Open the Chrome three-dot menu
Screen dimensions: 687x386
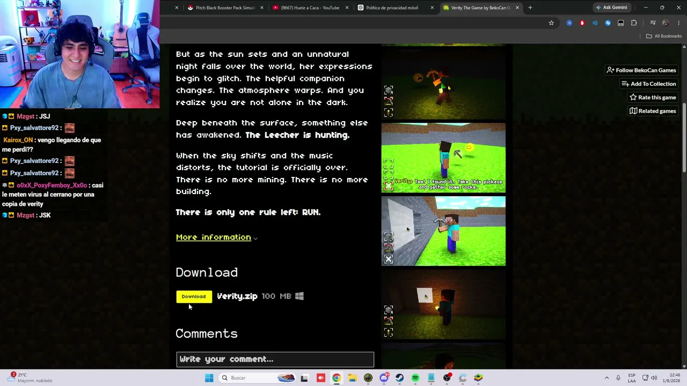click(679, 23)
